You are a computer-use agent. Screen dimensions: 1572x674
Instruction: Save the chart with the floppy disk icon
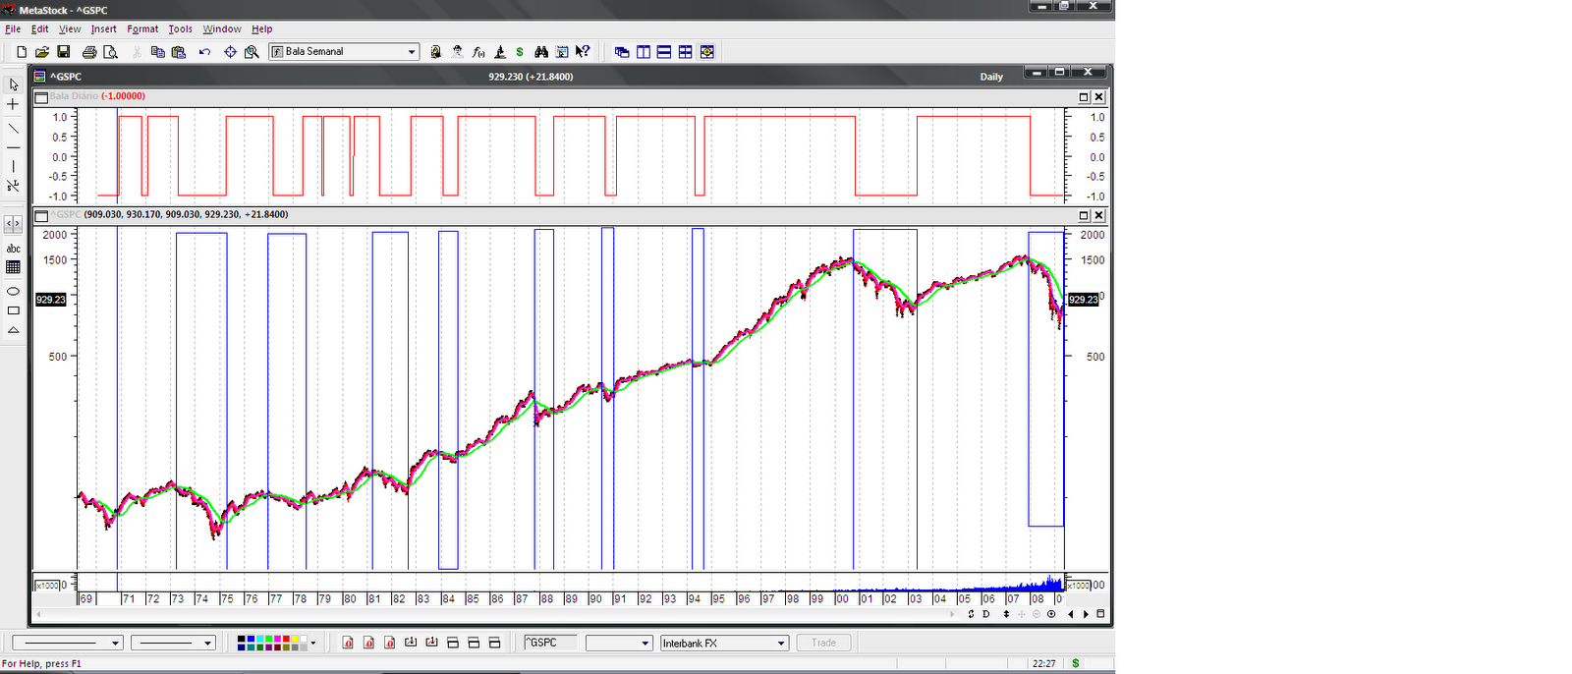[64, 52]
